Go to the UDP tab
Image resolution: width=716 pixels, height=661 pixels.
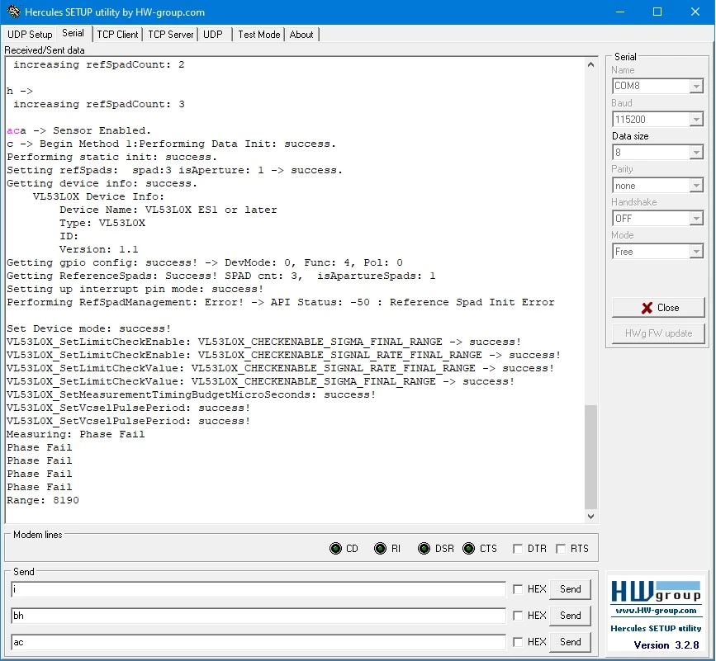(213, 34)
